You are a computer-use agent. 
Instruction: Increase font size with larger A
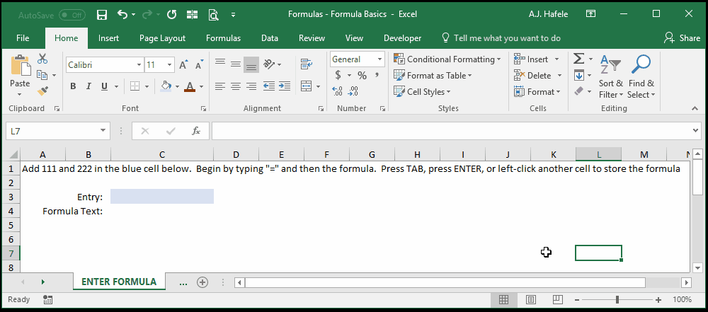[183, 65]
